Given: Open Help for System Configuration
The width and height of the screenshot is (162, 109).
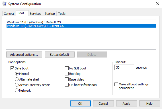Looking at the screenshot, I should (x=149, y=104).
